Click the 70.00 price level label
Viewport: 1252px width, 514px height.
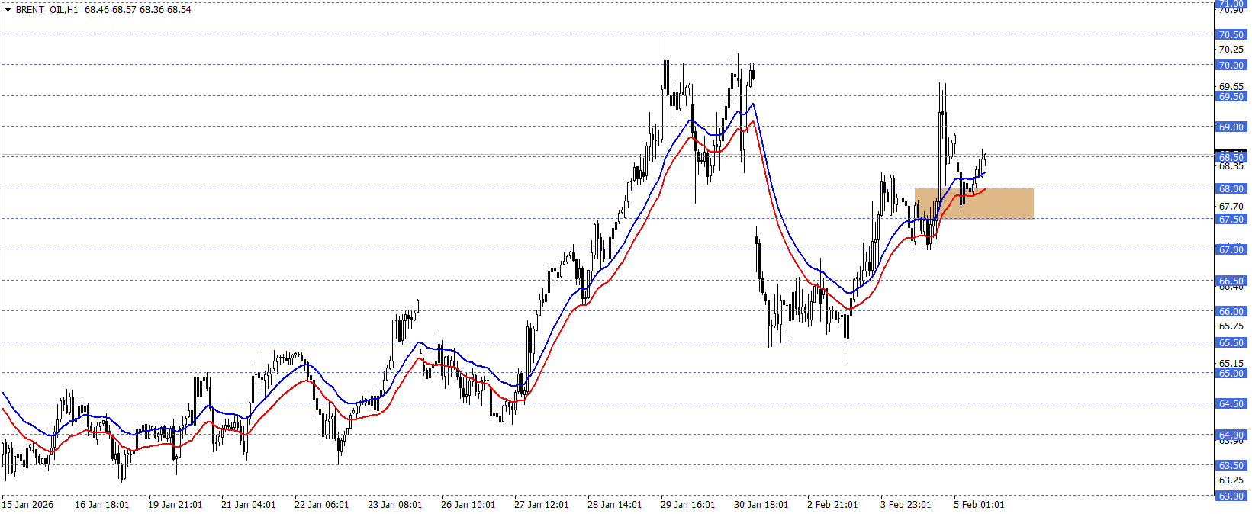tap(1231, 65)
